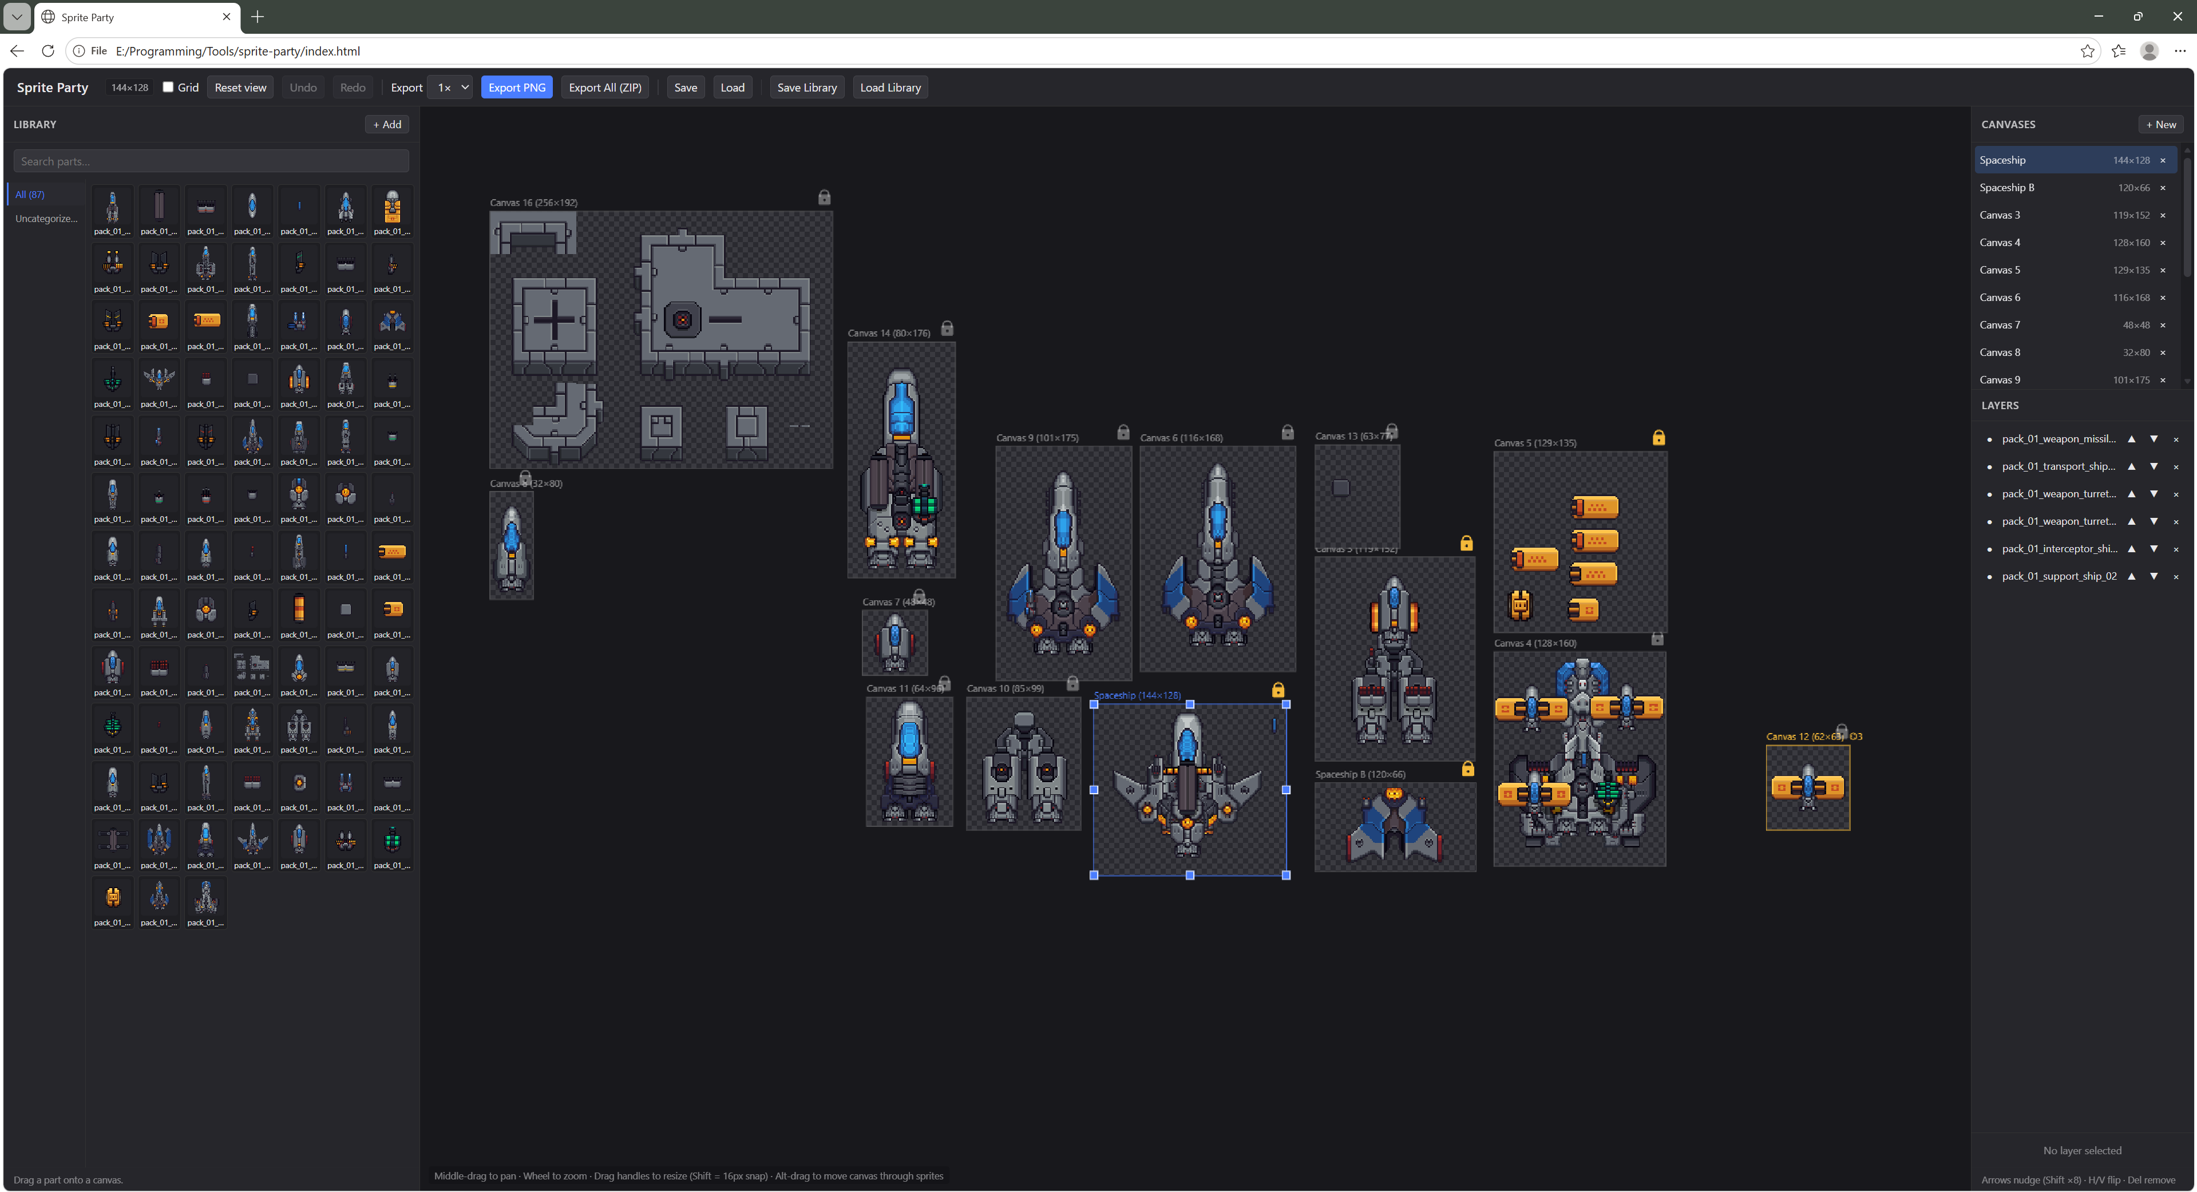Toggle the lock on Canvas 5
2197x1192 pixels.
pyautogui.click(x=1658, y=437)
